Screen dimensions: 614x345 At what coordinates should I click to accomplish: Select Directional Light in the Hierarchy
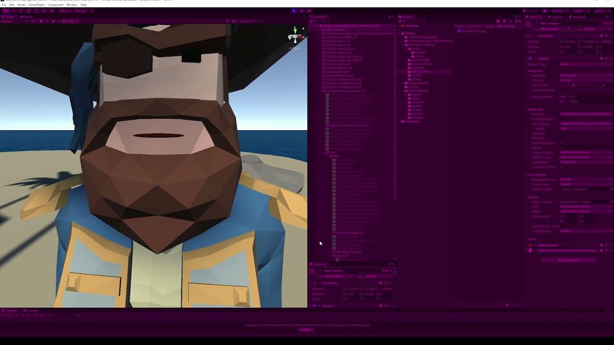[338, 72]
